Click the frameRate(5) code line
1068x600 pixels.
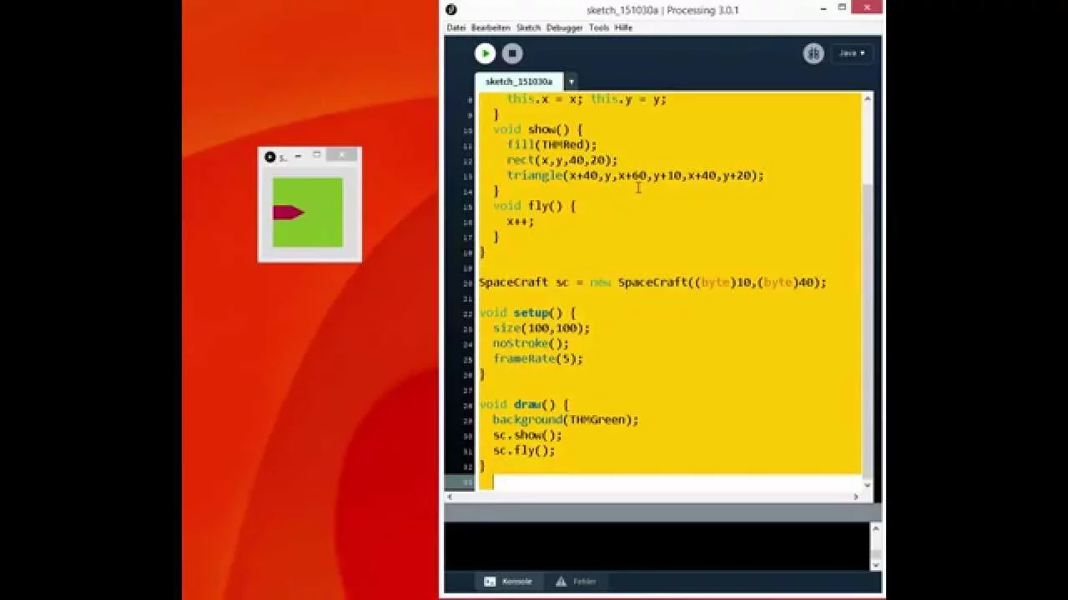click(x=538, y=358)
